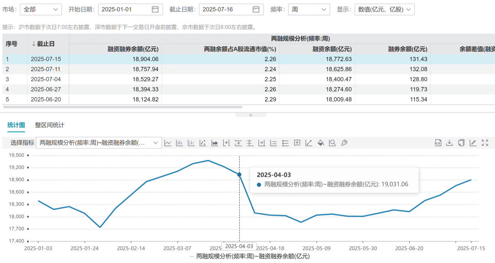Collapse the table using the double-chevron handle

[x=251, y=115]
